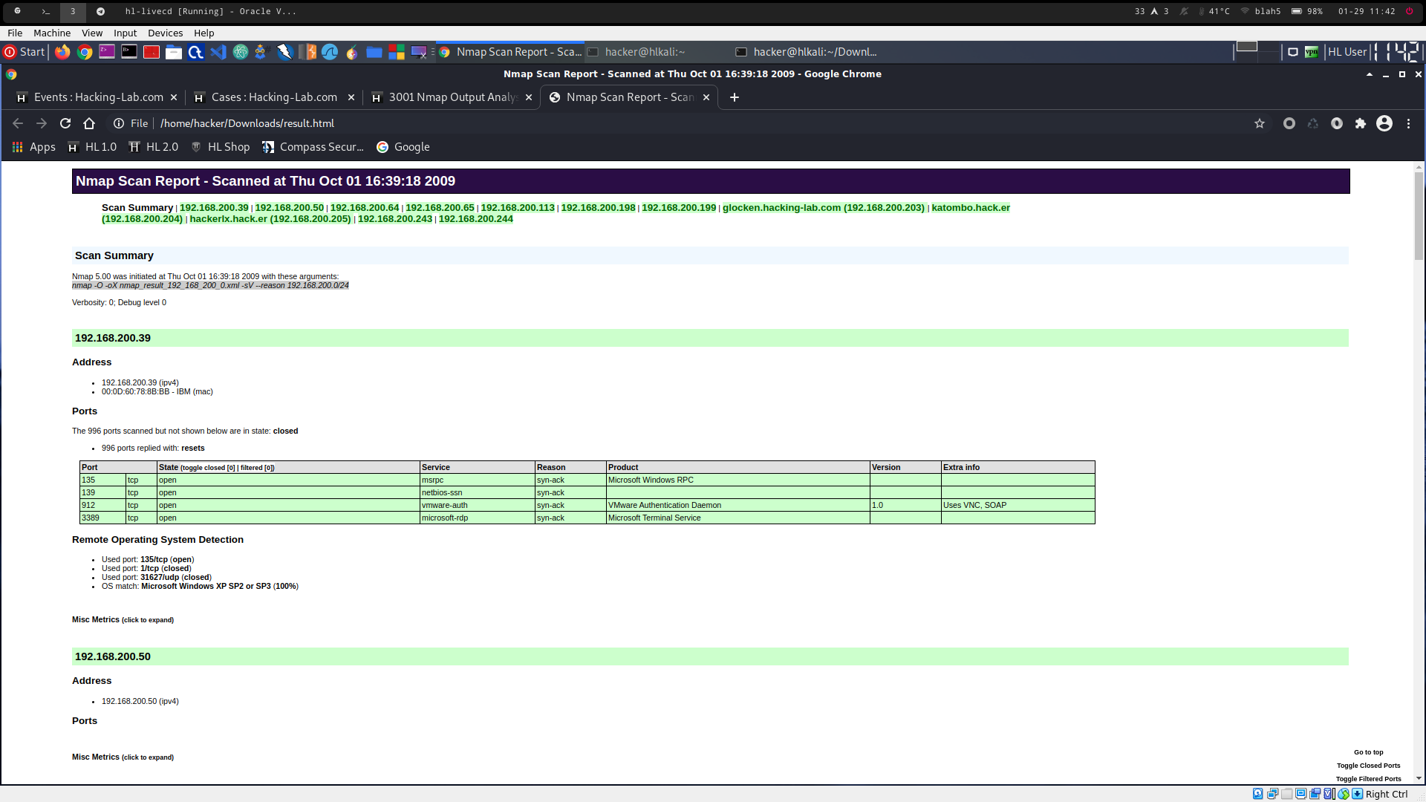Jump to 192.168.200.113 host link
Screen dimensions: 1426x802
pyautogui.click(x=518, y=208)
